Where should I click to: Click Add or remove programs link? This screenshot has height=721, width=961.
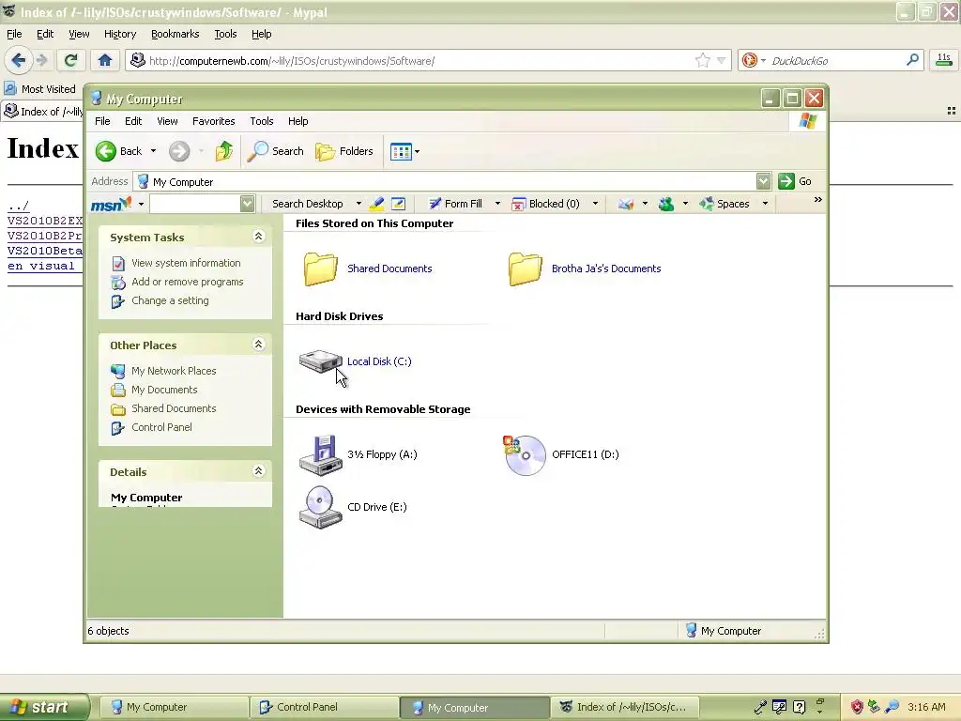[x=188, y=282]
